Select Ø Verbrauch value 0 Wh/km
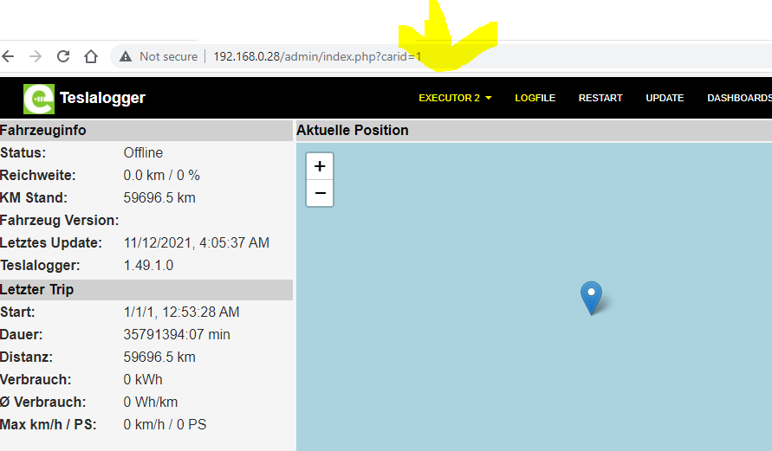Screen dimensions: 772x451 click(x=151, y=403)
